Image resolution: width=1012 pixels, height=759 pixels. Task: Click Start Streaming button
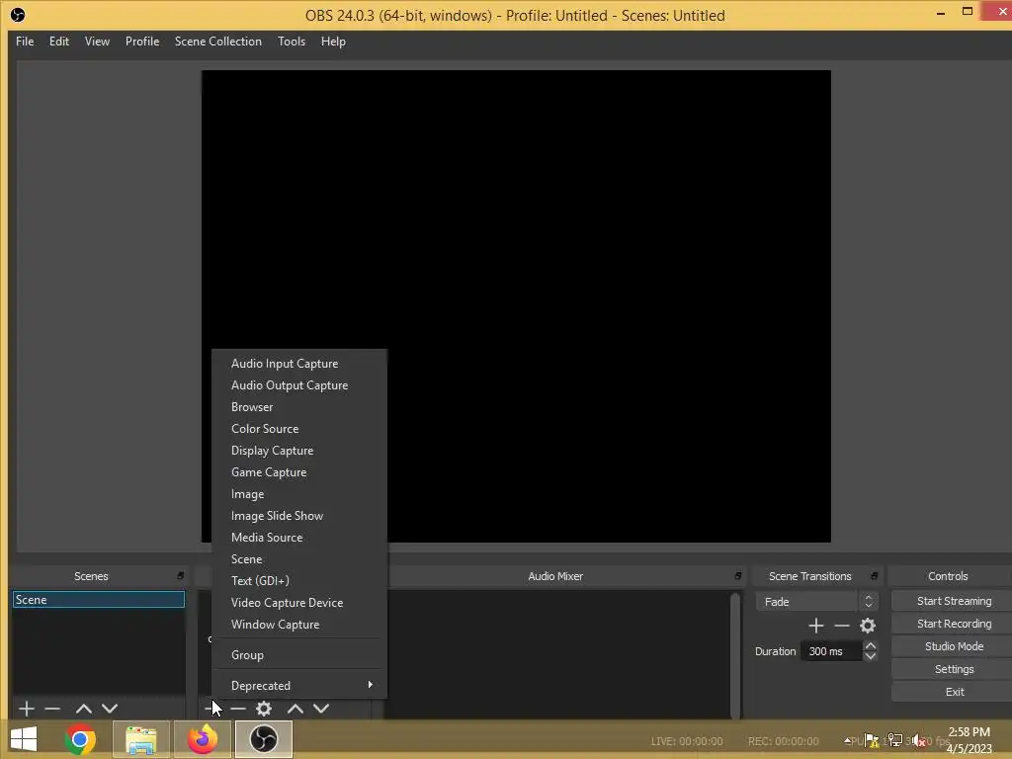click(x=954, y=601)
